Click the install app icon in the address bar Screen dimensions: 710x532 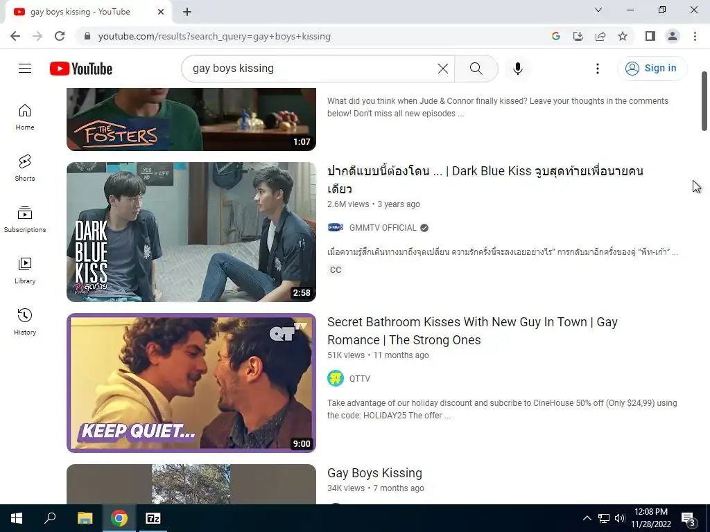pyautogui.click(x=578, y=36)
